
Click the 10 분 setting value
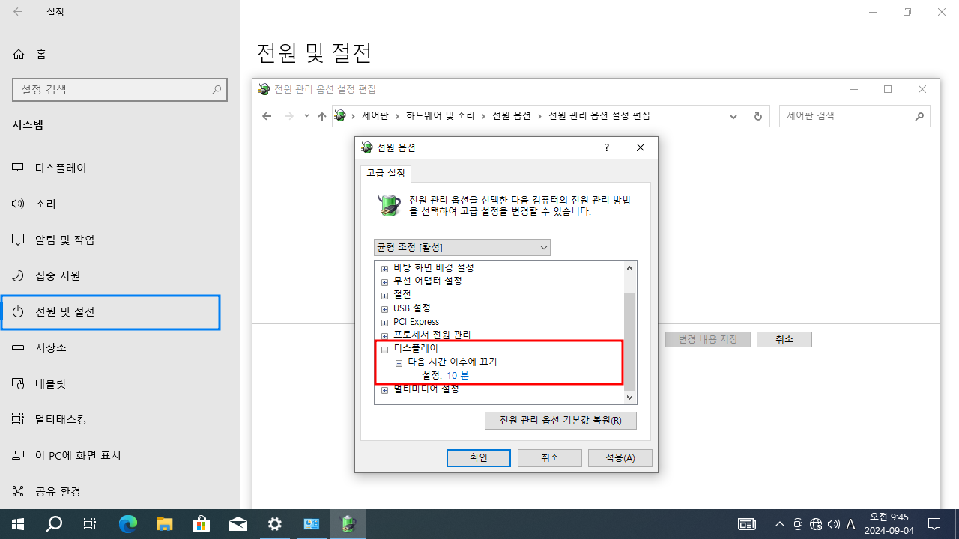tap(458, 376)
